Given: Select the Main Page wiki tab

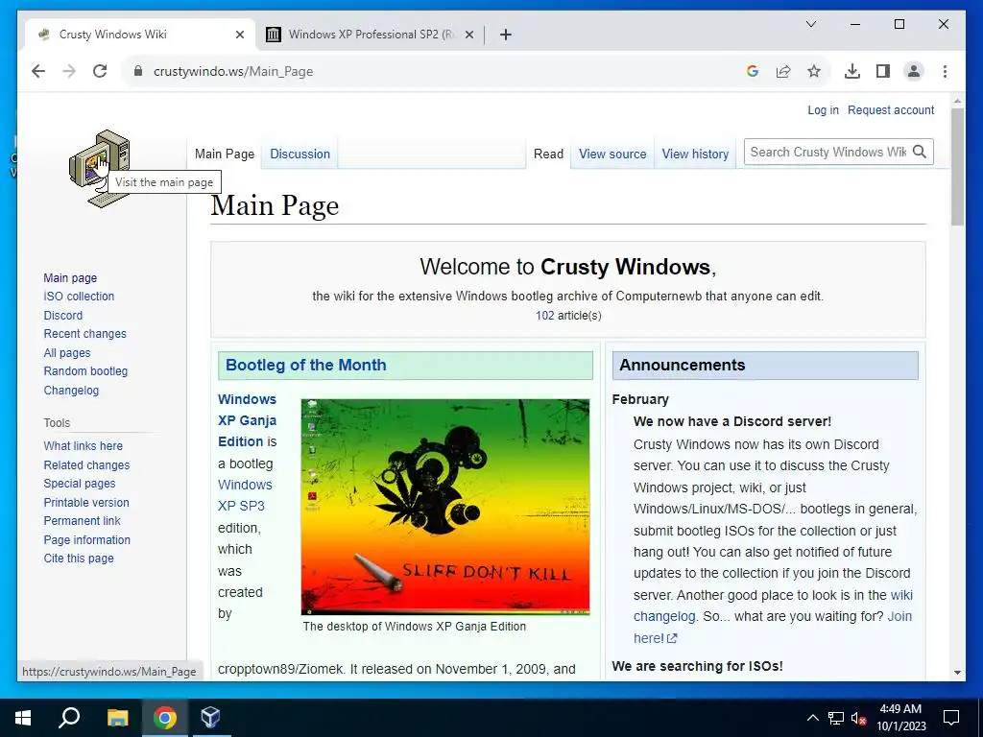Looking at the screenshot, I should pyautogui.click(x=225, y=155).
